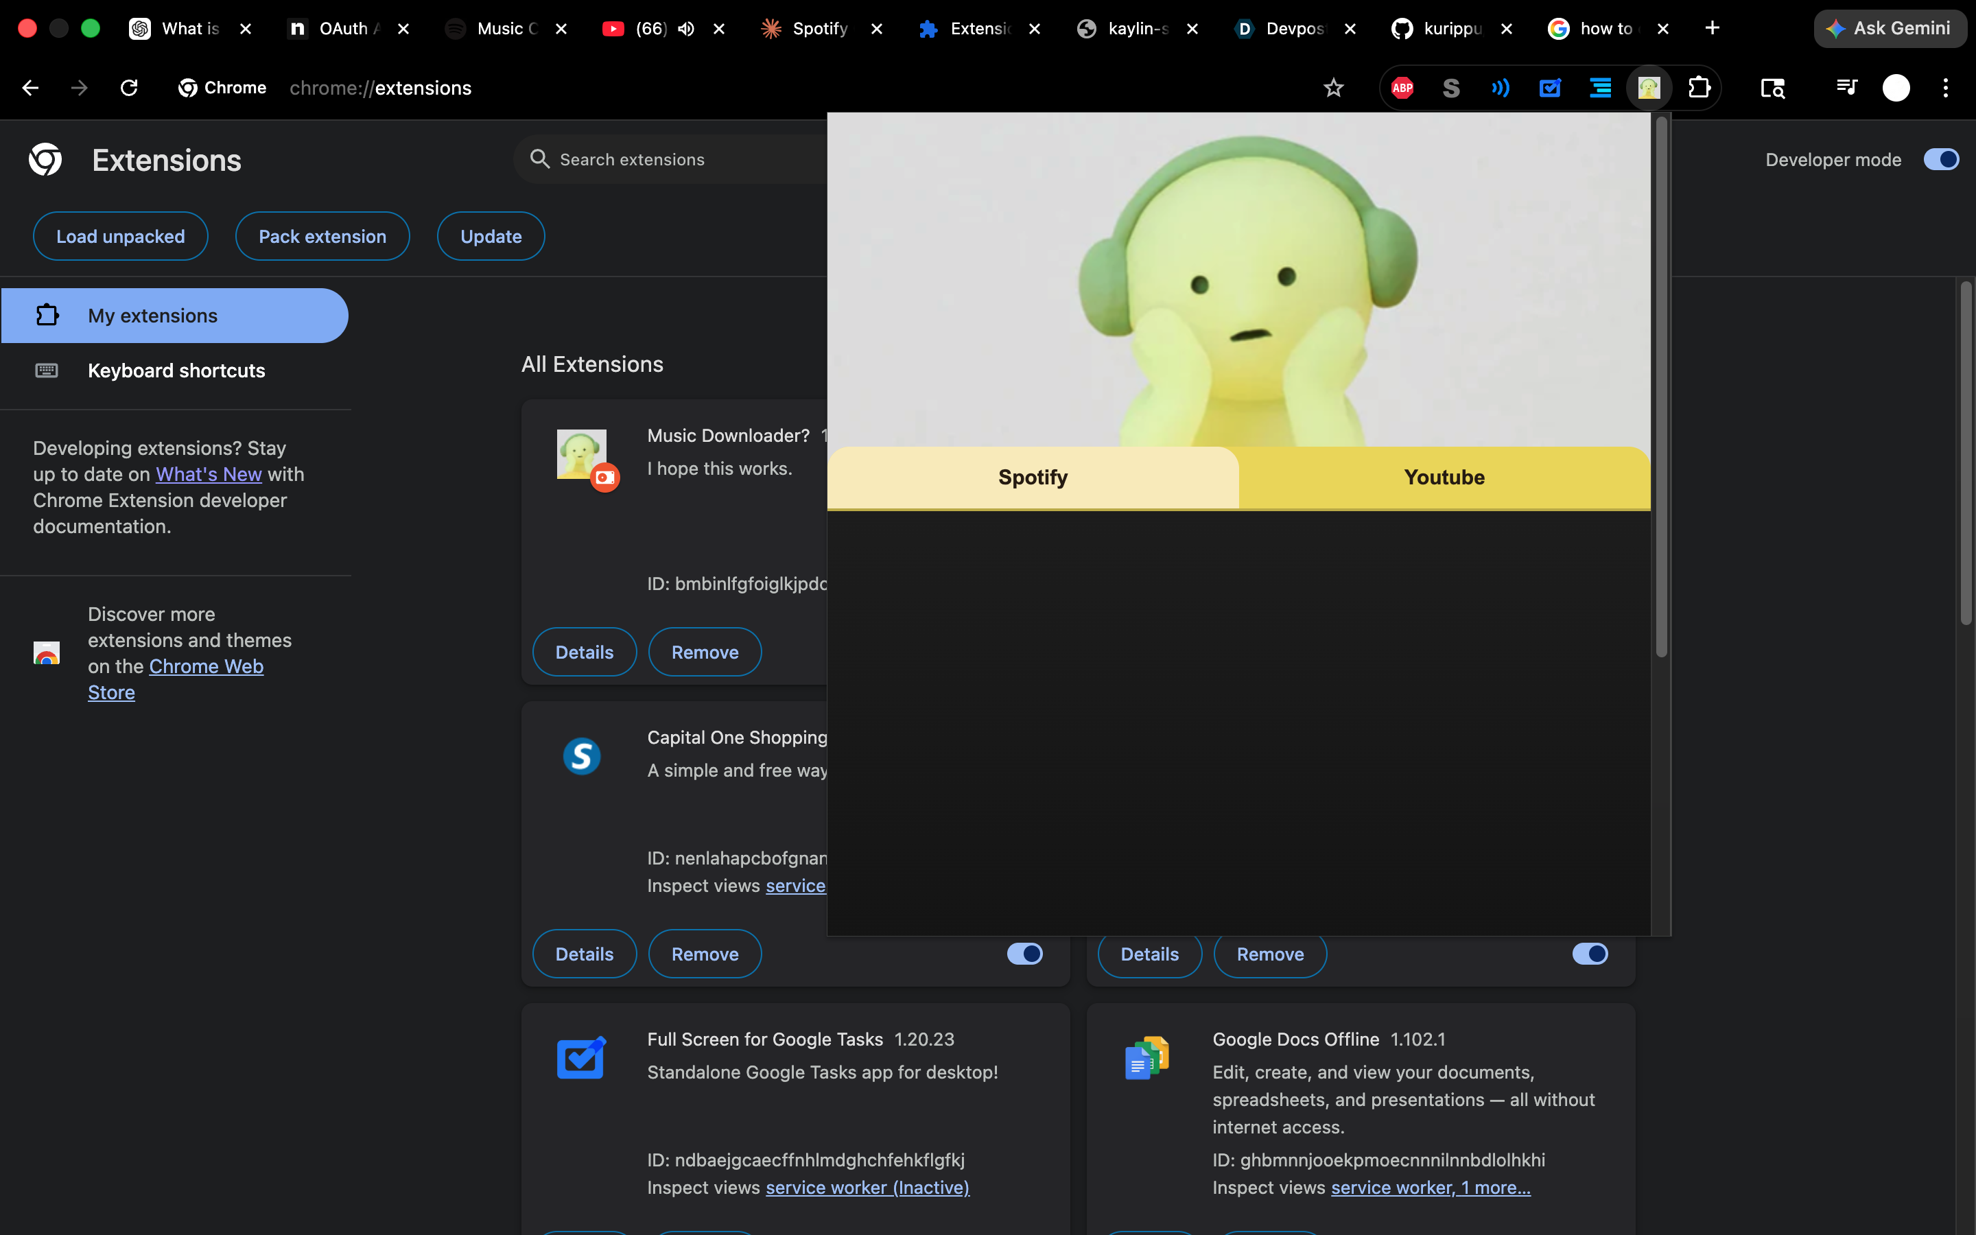Open a new browser tab
The width and height of the screenshot is (1976, 1235).
click(x=1713, y=29)
